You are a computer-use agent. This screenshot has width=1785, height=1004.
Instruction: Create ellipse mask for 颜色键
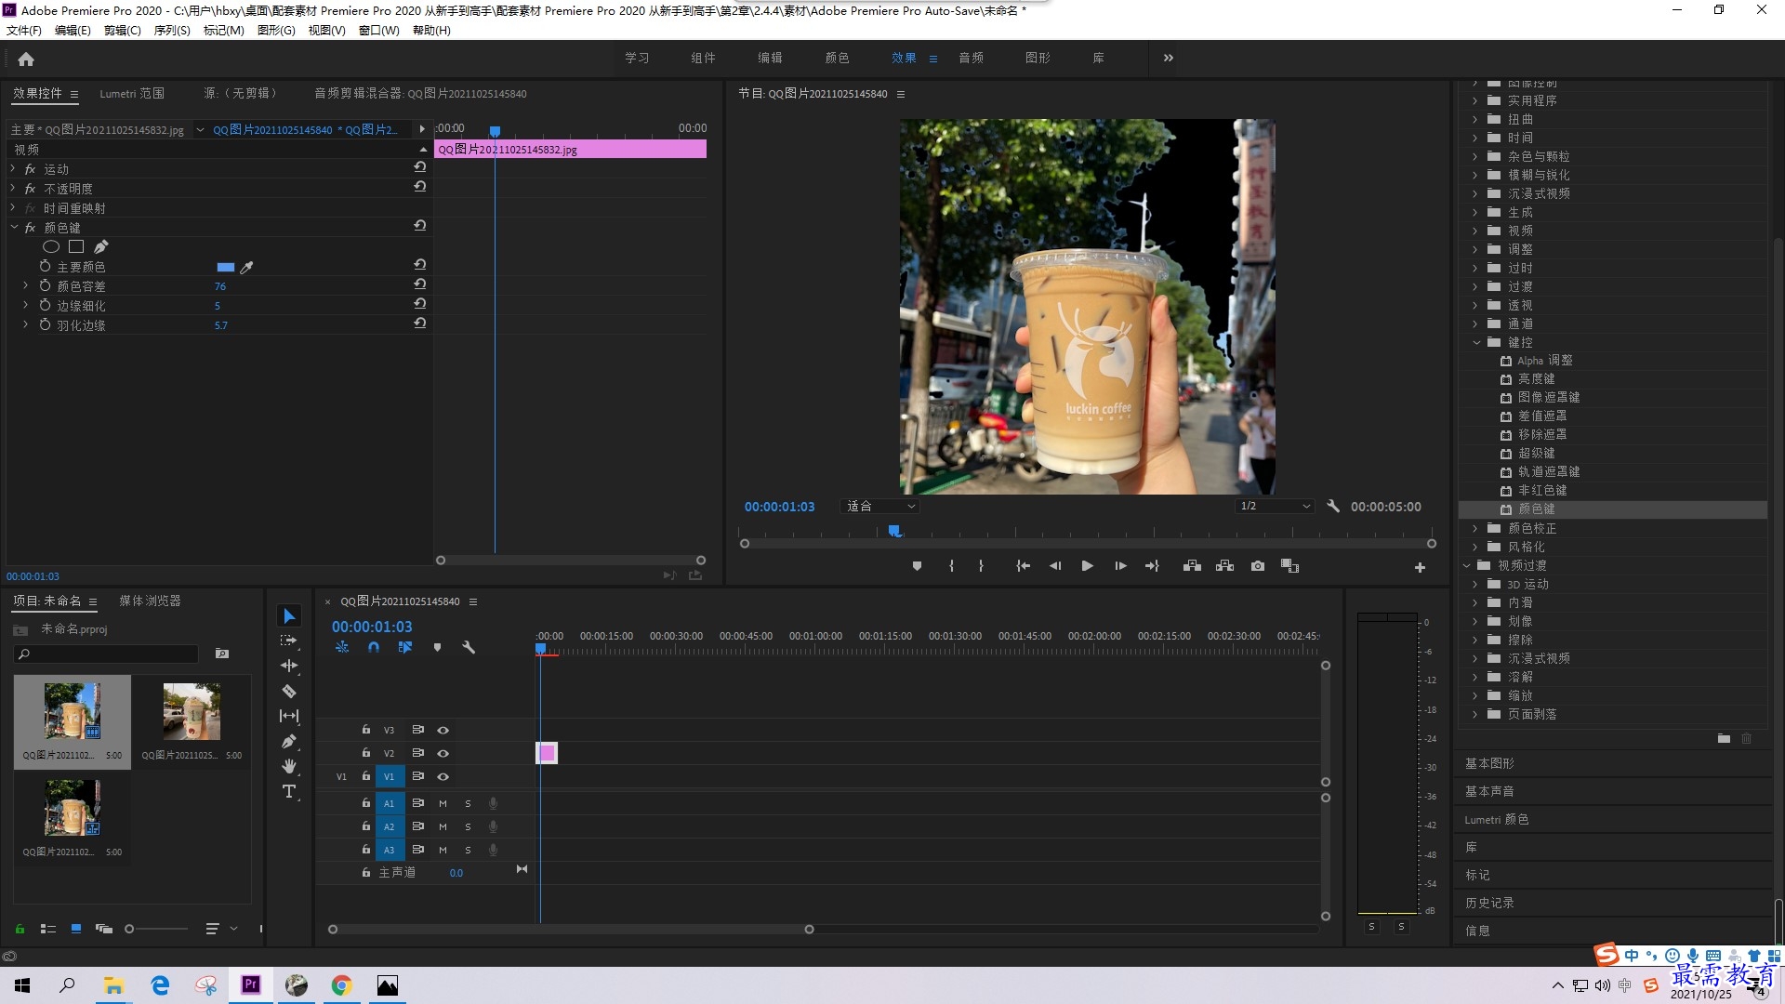pos(51,246)
